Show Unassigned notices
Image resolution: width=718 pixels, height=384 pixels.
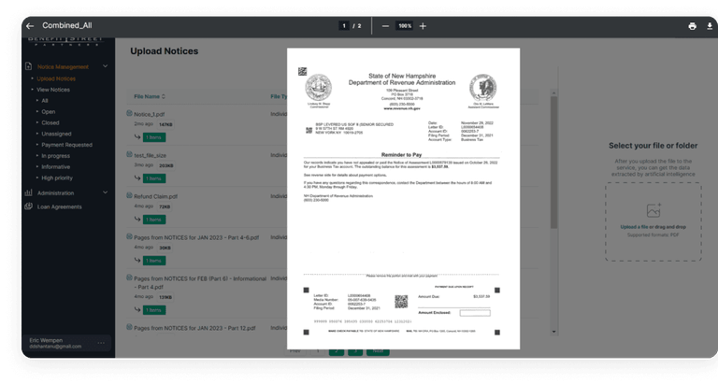tap(56, 134)
